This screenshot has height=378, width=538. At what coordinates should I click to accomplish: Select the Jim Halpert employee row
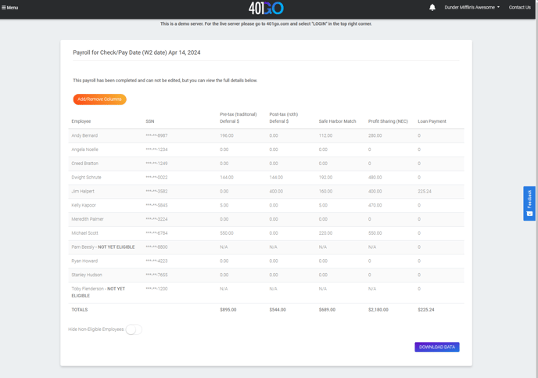point(84,191)
